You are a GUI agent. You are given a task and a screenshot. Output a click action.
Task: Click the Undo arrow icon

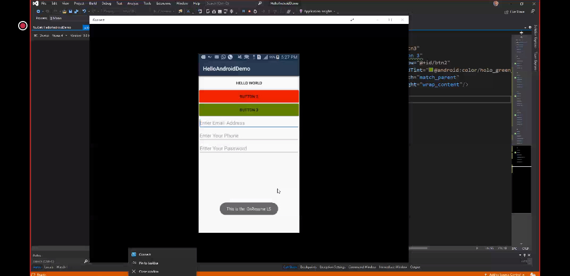pyautogui.click(x=84, y=11)
